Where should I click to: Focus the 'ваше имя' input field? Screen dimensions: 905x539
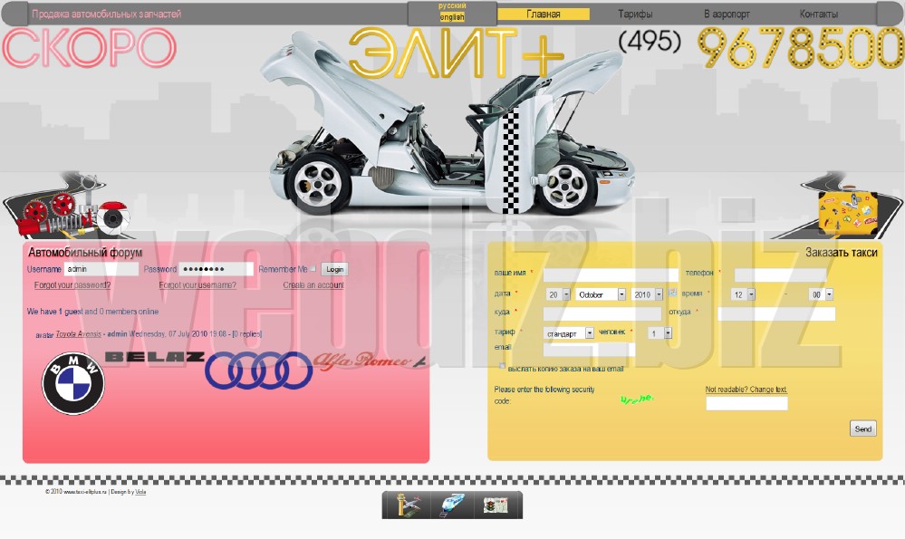(611, 274)
